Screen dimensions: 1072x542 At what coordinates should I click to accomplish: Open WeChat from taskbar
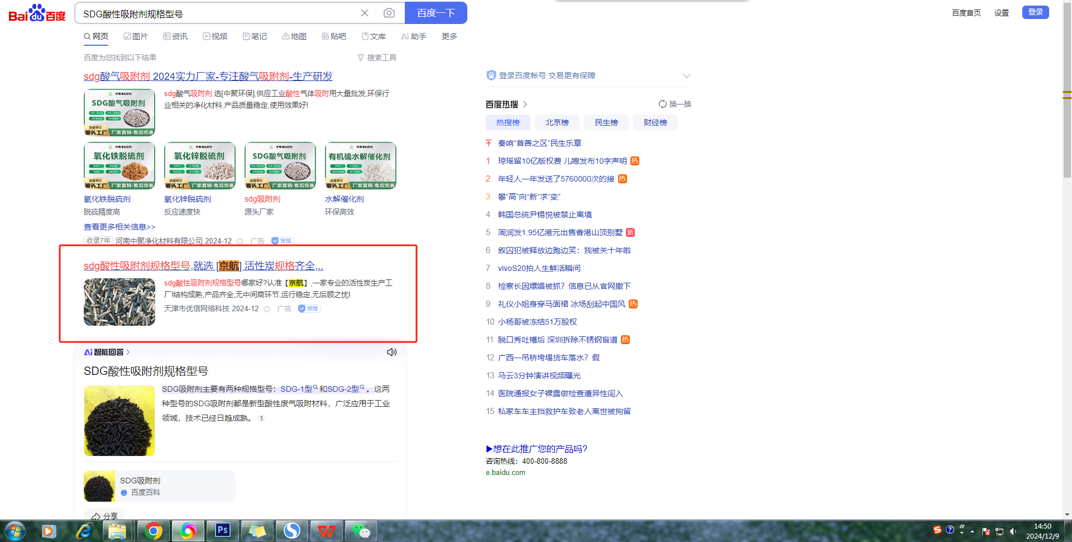361,530
